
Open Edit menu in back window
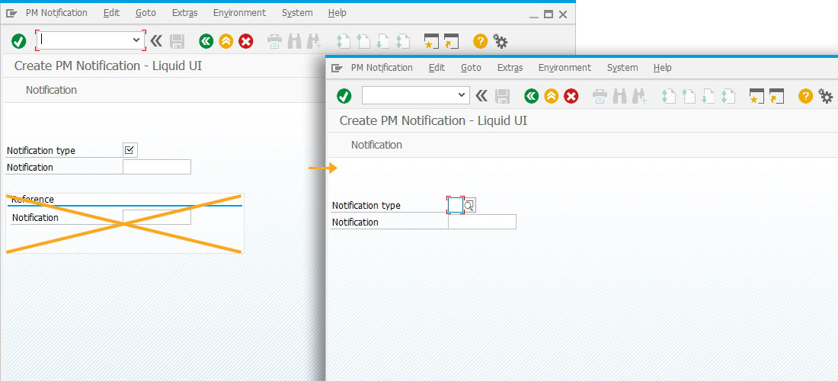[112, 13]
